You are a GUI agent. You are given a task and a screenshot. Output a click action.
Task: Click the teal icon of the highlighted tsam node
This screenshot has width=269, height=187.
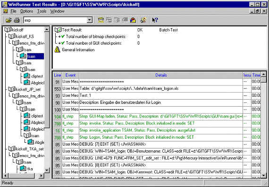point(23,56)
